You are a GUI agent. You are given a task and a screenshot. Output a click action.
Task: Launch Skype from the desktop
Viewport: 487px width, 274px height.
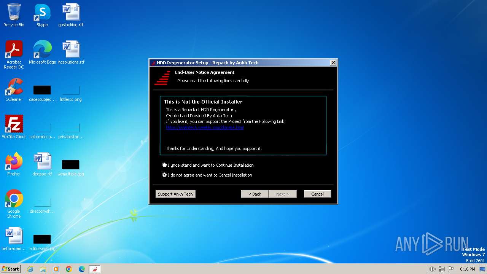click(42, 15)
